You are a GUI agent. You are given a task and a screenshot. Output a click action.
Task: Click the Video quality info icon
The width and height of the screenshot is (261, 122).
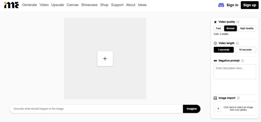coord(238,22)
